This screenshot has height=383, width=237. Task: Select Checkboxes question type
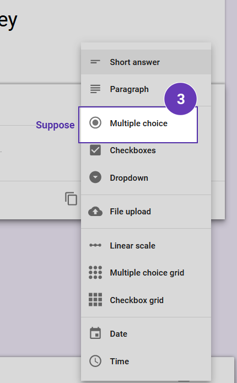(146, 150)
